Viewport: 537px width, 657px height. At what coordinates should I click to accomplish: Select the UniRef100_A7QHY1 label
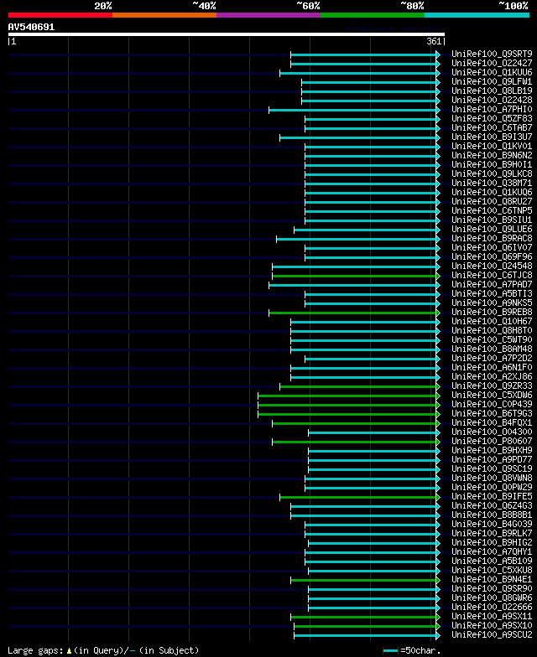pyautogui.click(x=492, y=551)
